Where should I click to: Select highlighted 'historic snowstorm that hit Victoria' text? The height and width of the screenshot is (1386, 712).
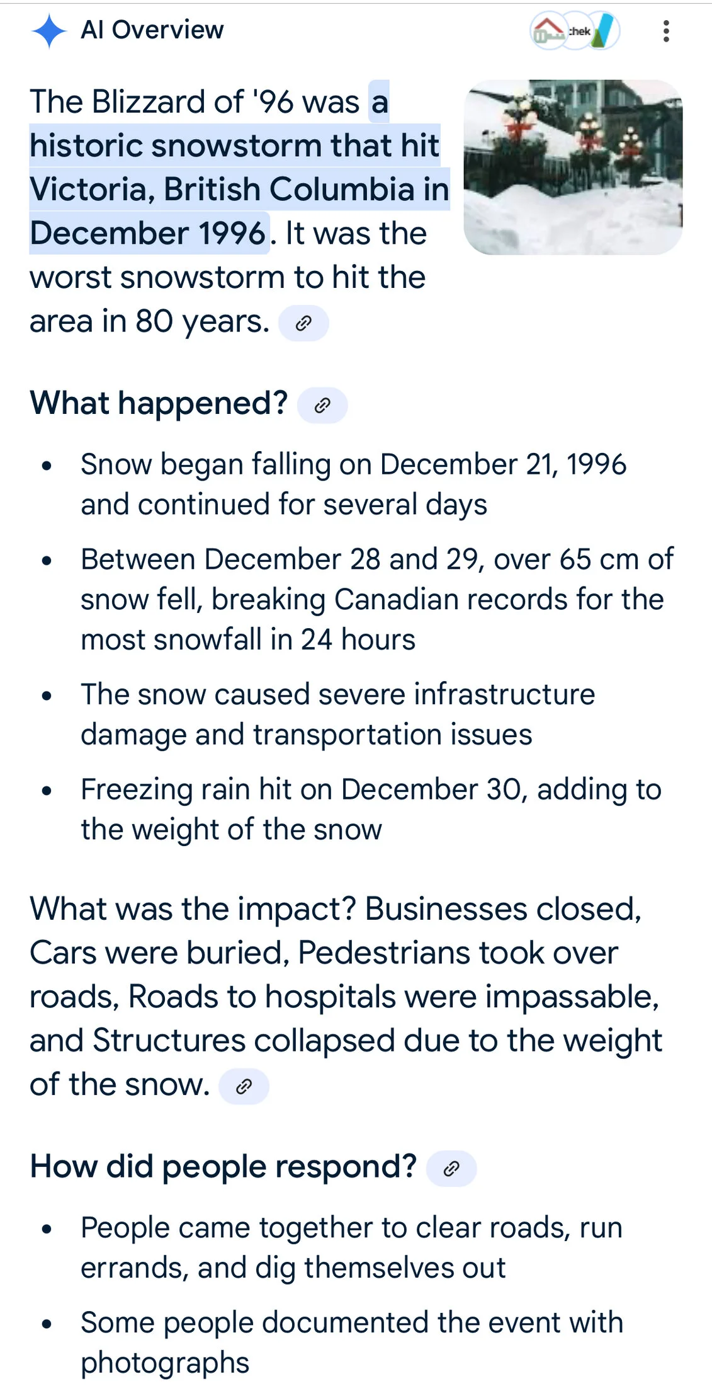pyautogui.click(x=239, y=168)
